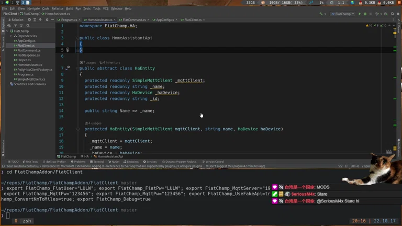
Task: Click the lightbulb quick-fix icon on line 5
Action: pos(68,50)
